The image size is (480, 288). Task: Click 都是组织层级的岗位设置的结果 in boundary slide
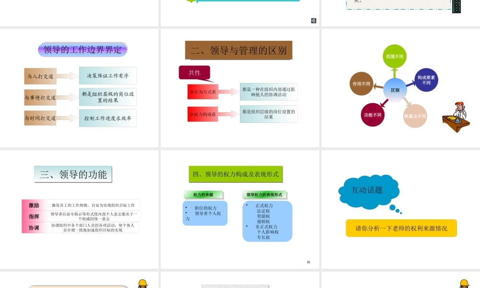(108, 97)
